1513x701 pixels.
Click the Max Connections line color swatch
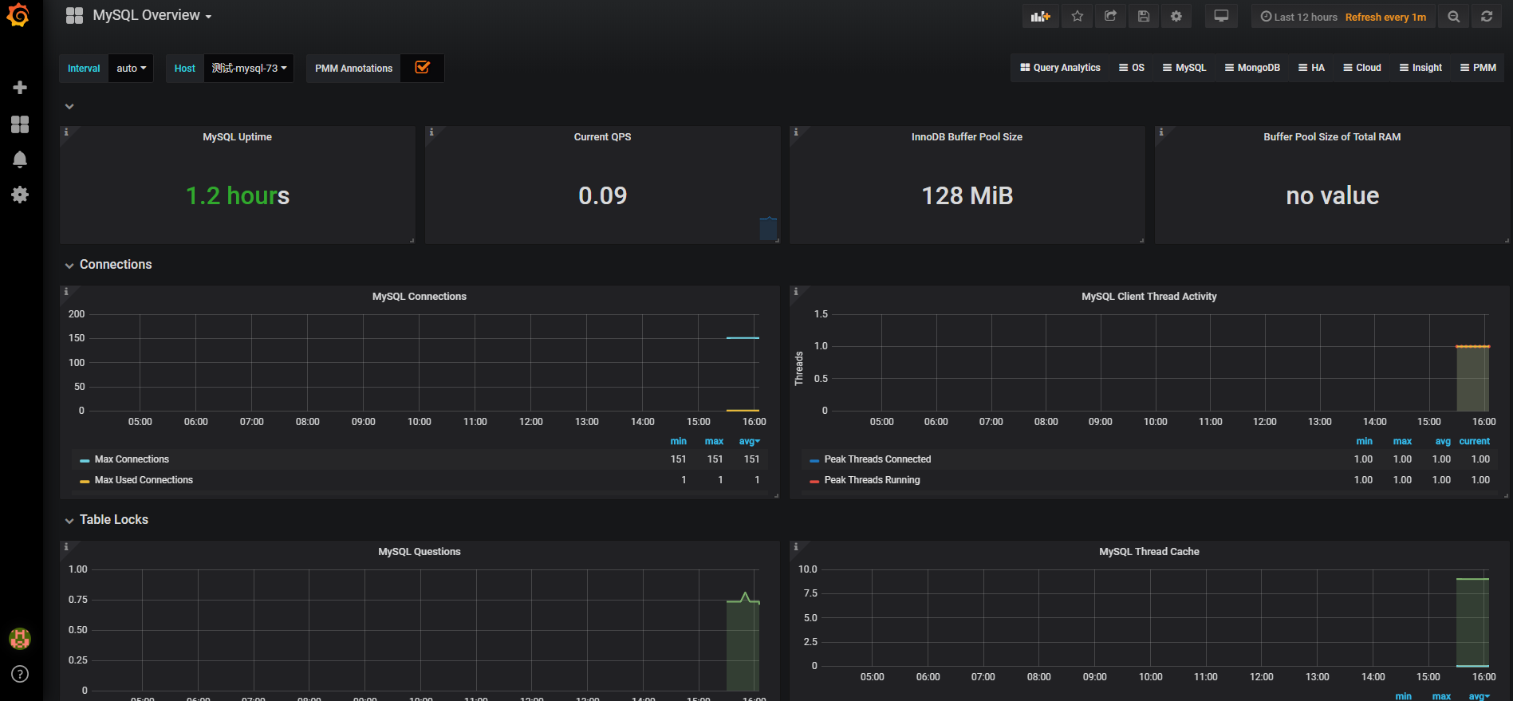[x=85, y=460]
